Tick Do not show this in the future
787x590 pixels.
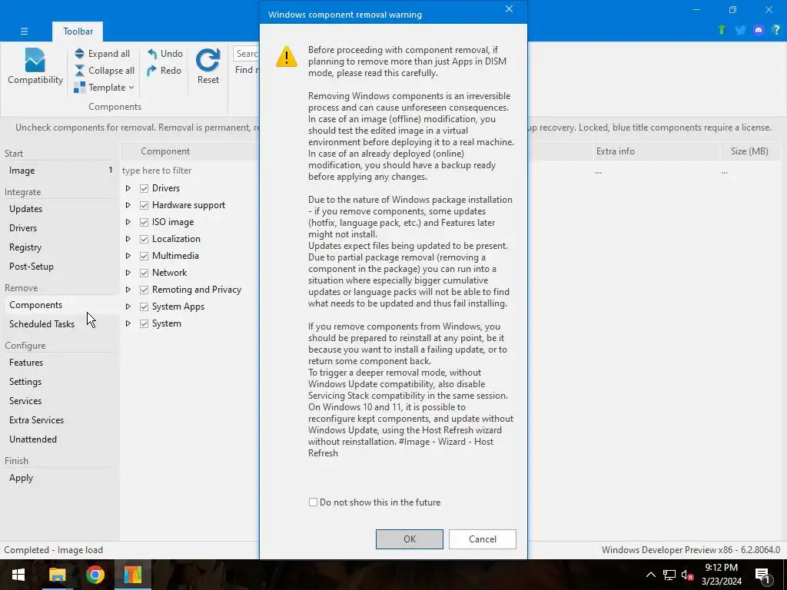tap(314, 502)
